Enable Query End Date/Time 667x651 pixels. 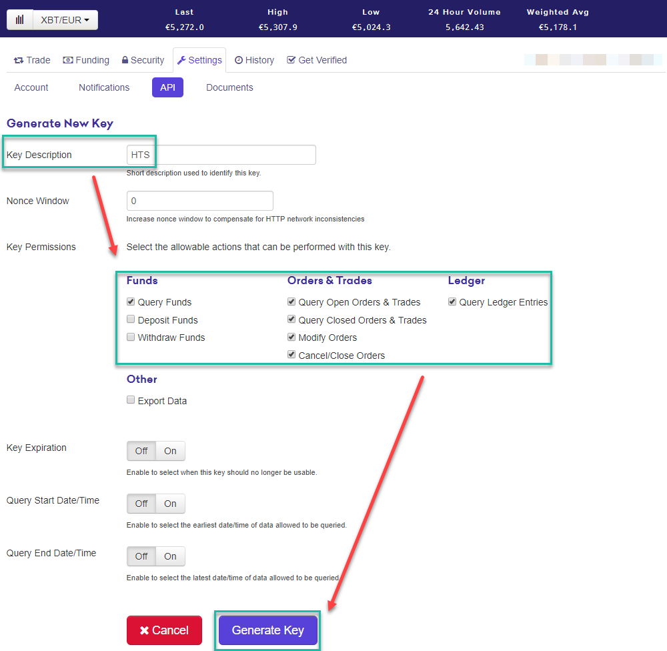pyautogui.click(x=170, y=556)
